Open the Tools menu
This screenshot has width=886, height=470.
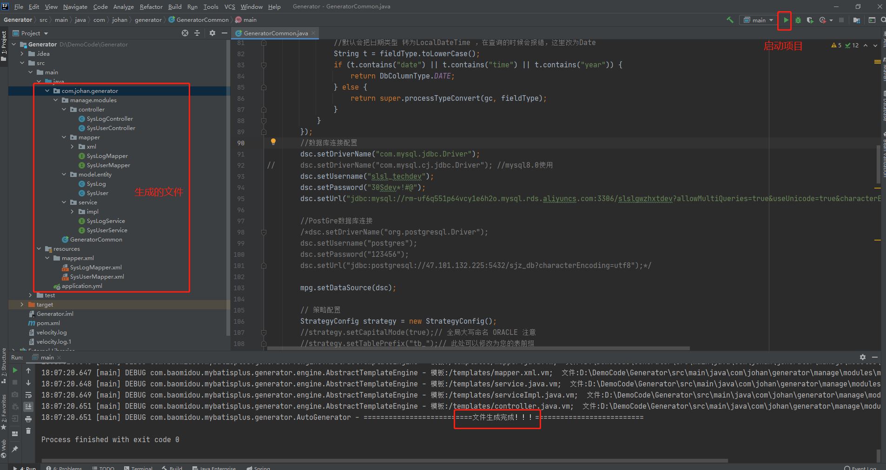click(211, 7)
